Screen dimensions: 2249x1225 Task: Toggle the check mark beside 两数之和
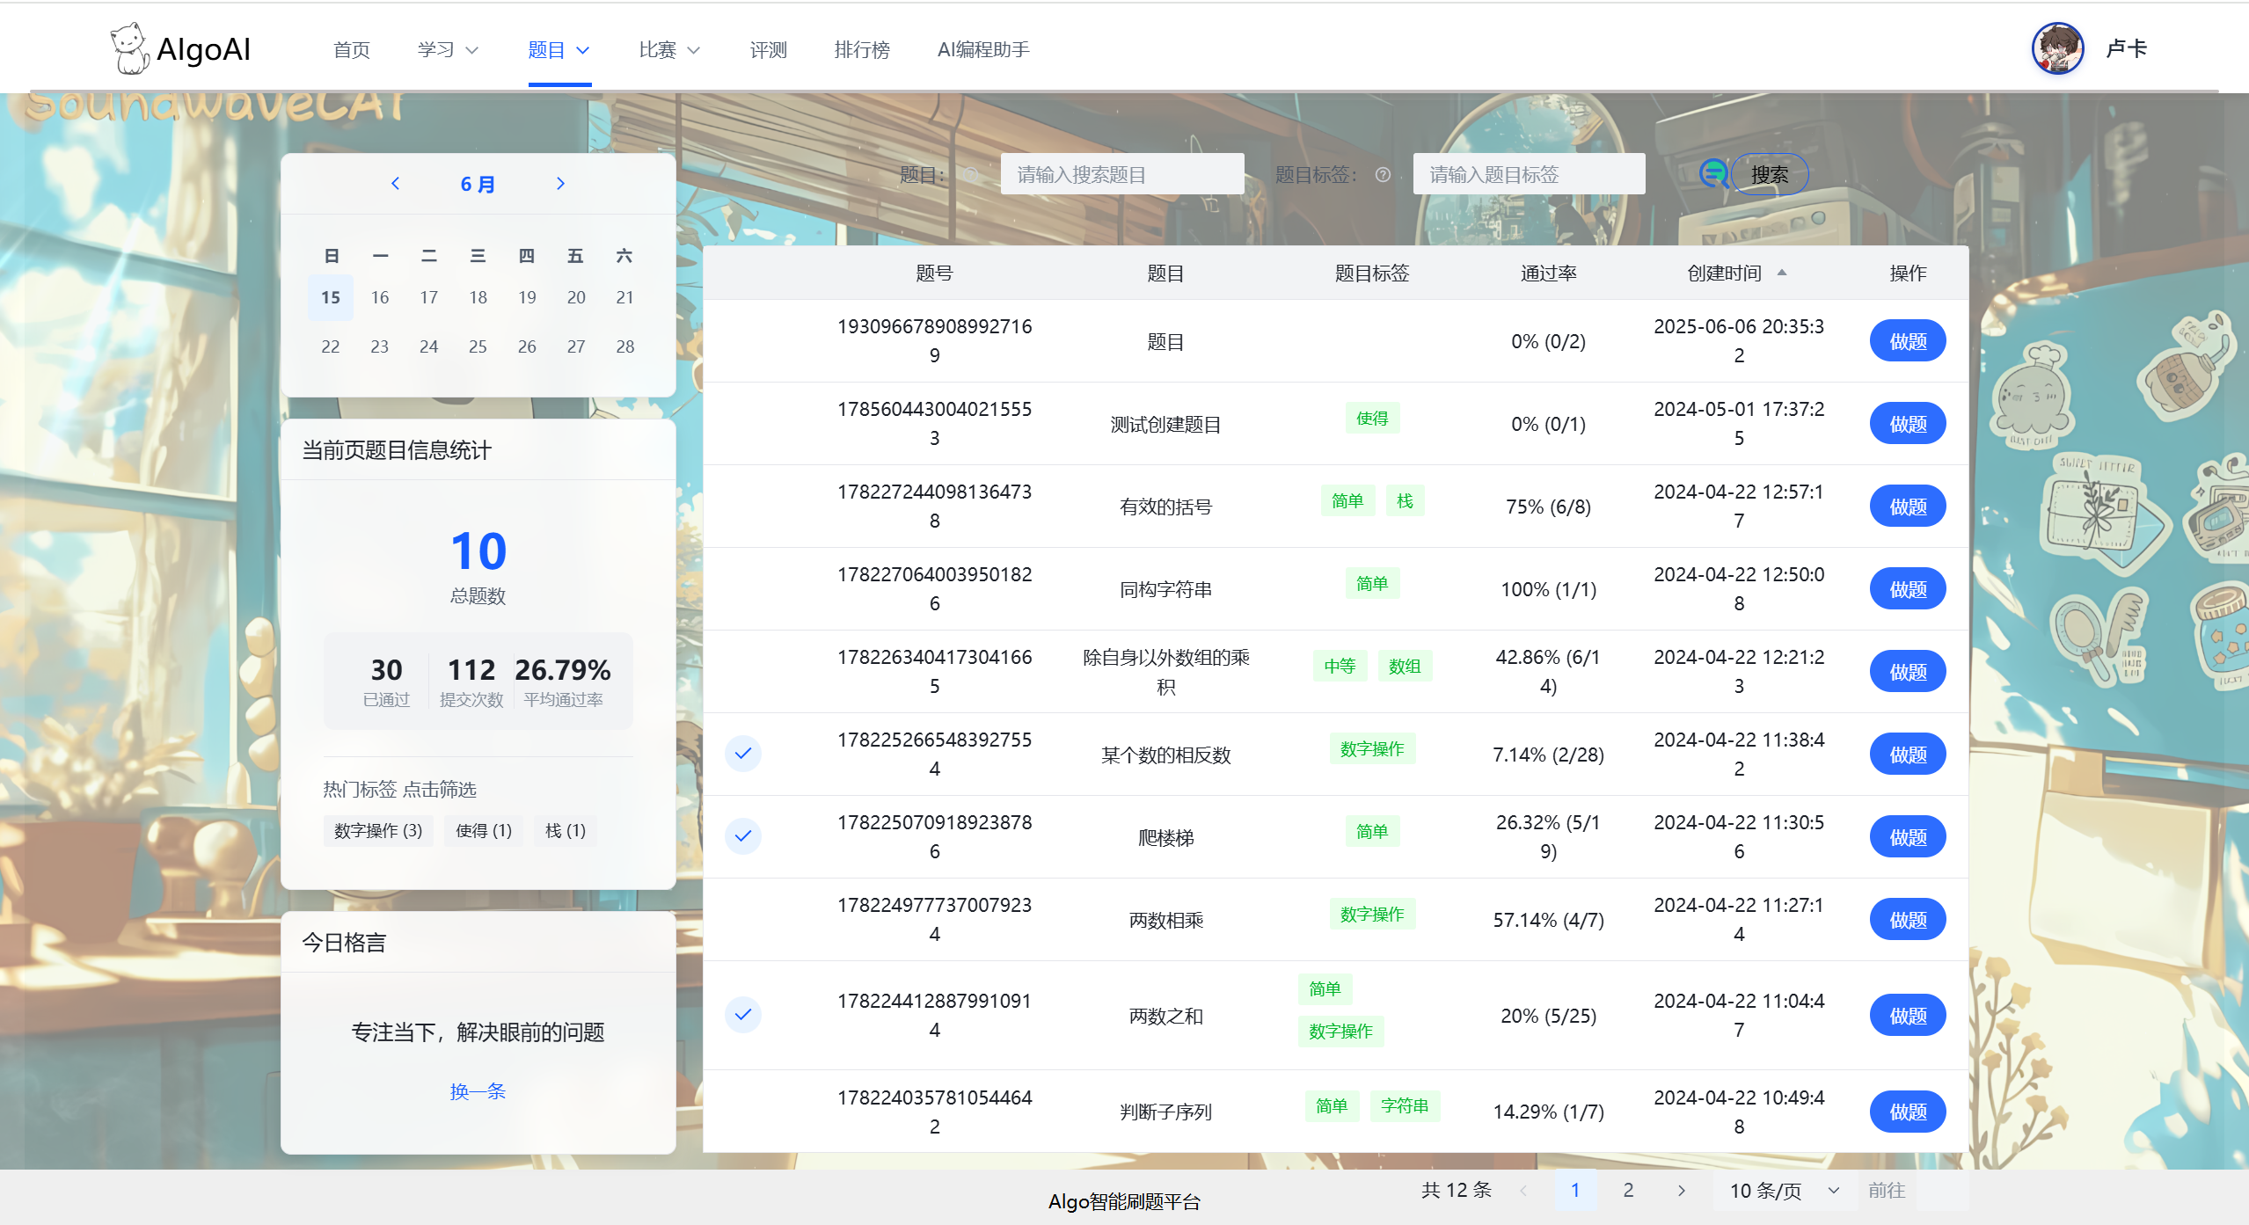743,1015
